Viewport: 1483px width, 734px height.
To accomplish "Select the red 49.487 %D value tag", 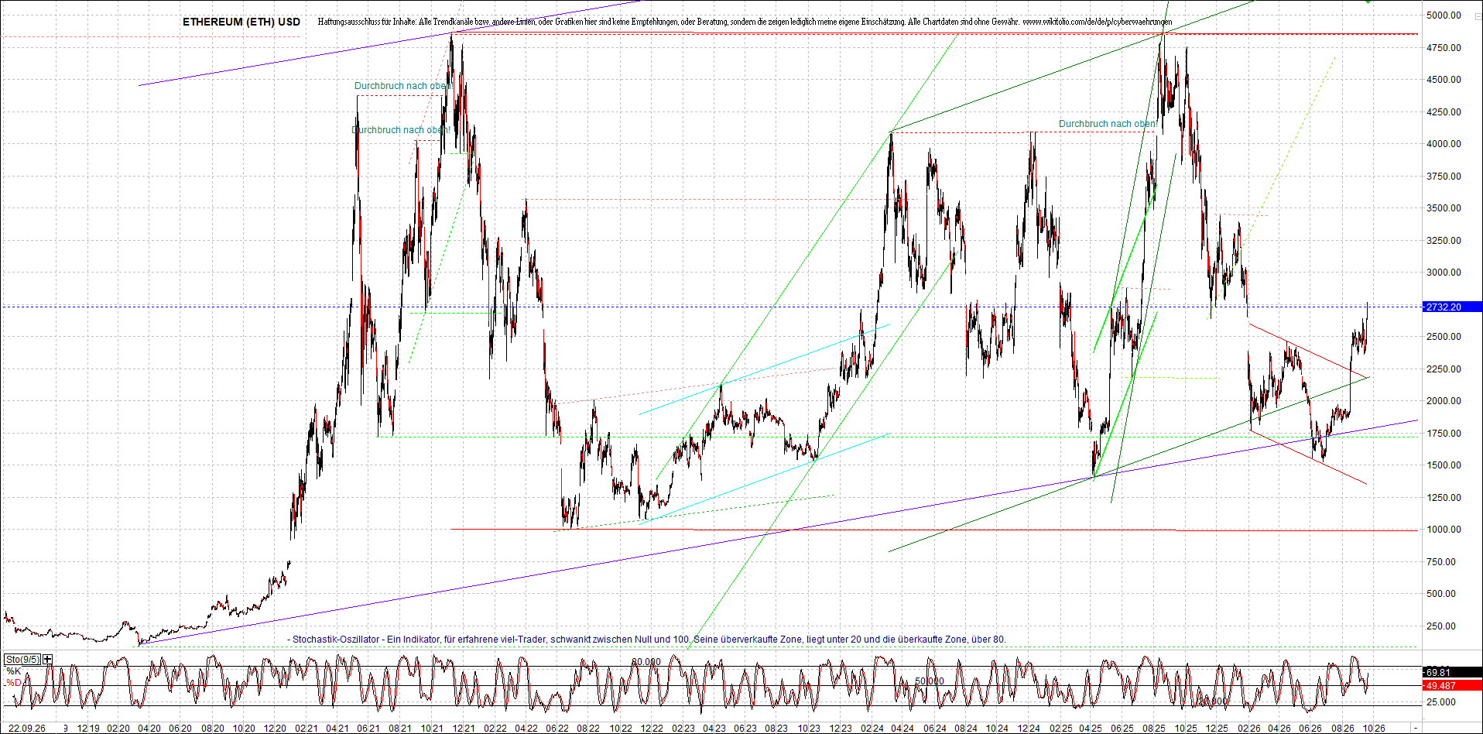I will point(1452,685).
